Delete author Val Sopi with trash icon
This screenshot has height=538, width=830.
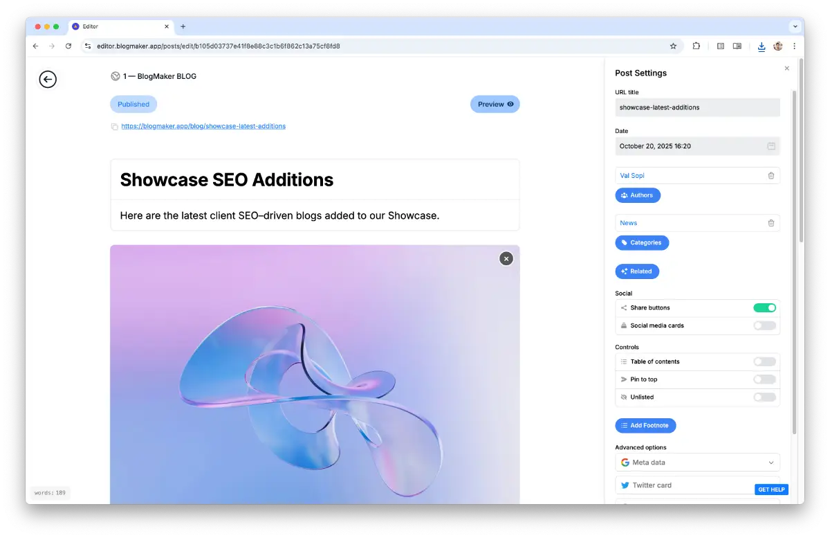(x=771, y=176)
